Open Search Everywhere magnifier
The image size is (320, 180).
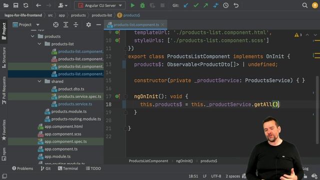pyautogui.click(x=304, y=5)
